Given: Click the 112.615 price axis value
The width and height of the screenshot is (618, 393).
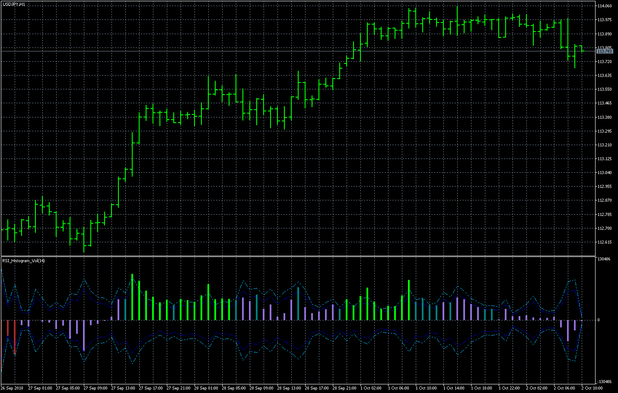Looking at the screenshot, I should tap(605, 242).
